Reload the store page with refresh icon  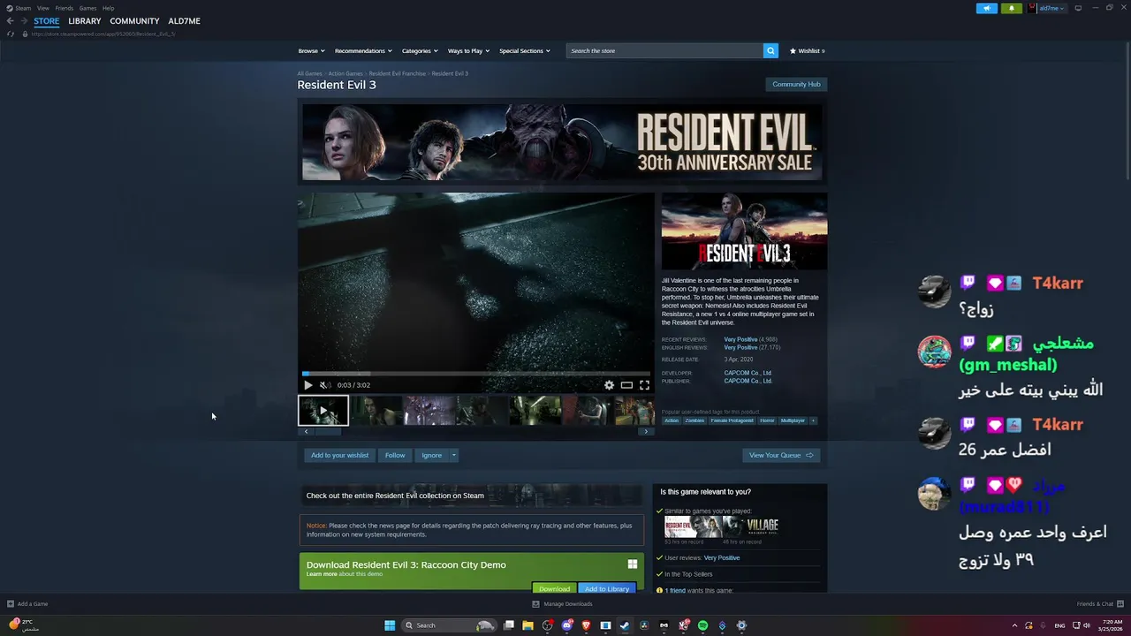[11, 34]
